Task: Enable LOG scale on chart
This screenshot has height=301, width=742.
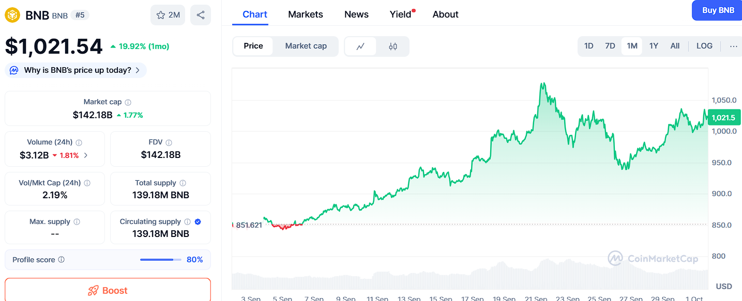Action: click(704, 46)
